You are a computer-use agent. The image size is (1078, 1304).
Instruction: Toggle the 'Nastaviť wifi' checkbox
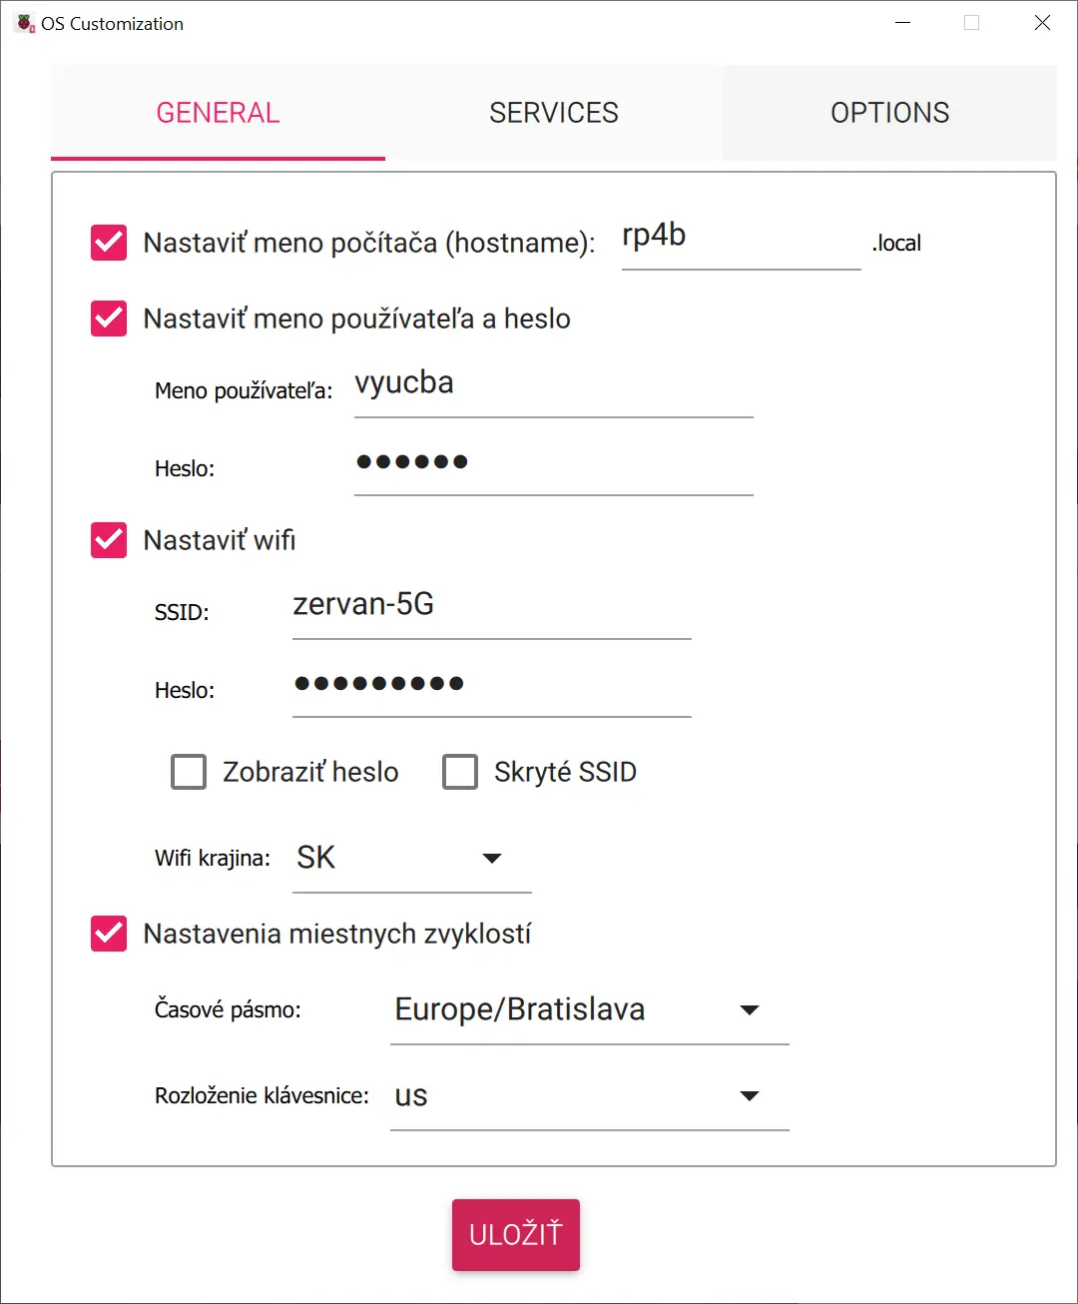tap(108, 540)
